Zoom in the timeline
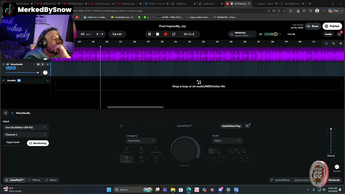 tap(341, 43)
